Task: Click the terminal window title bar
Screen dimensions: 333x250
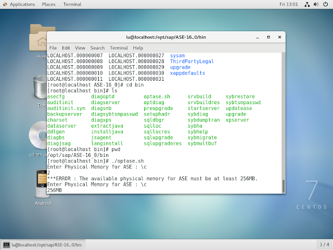Action: pos(166,37)
